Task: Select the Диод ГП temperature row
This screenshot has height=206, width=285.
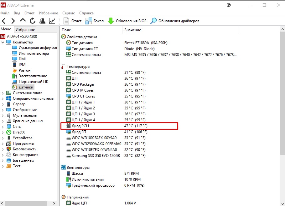Action: (x=106, y=132)
